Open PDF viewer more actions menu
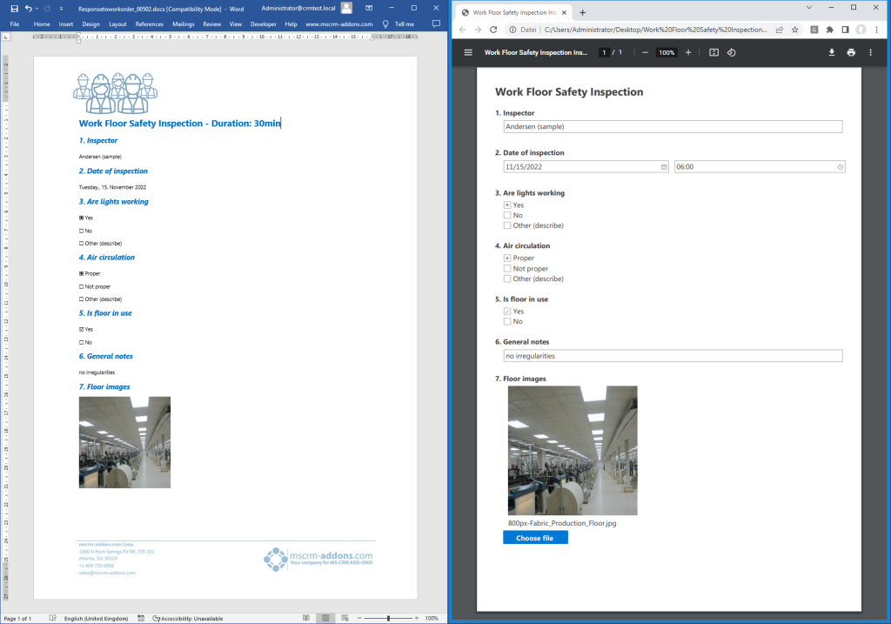The image size is (891, 624). click(x=870, y=52)
